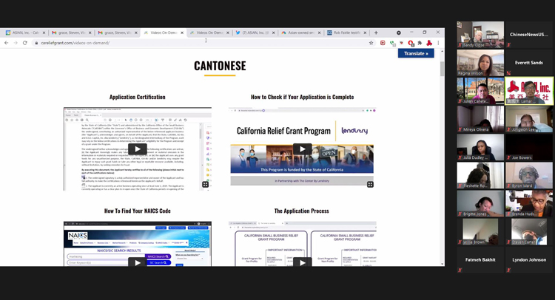Click the puzzle-piece extensions icon
This screenshot has width=555, height=300.
click(420, 43)
